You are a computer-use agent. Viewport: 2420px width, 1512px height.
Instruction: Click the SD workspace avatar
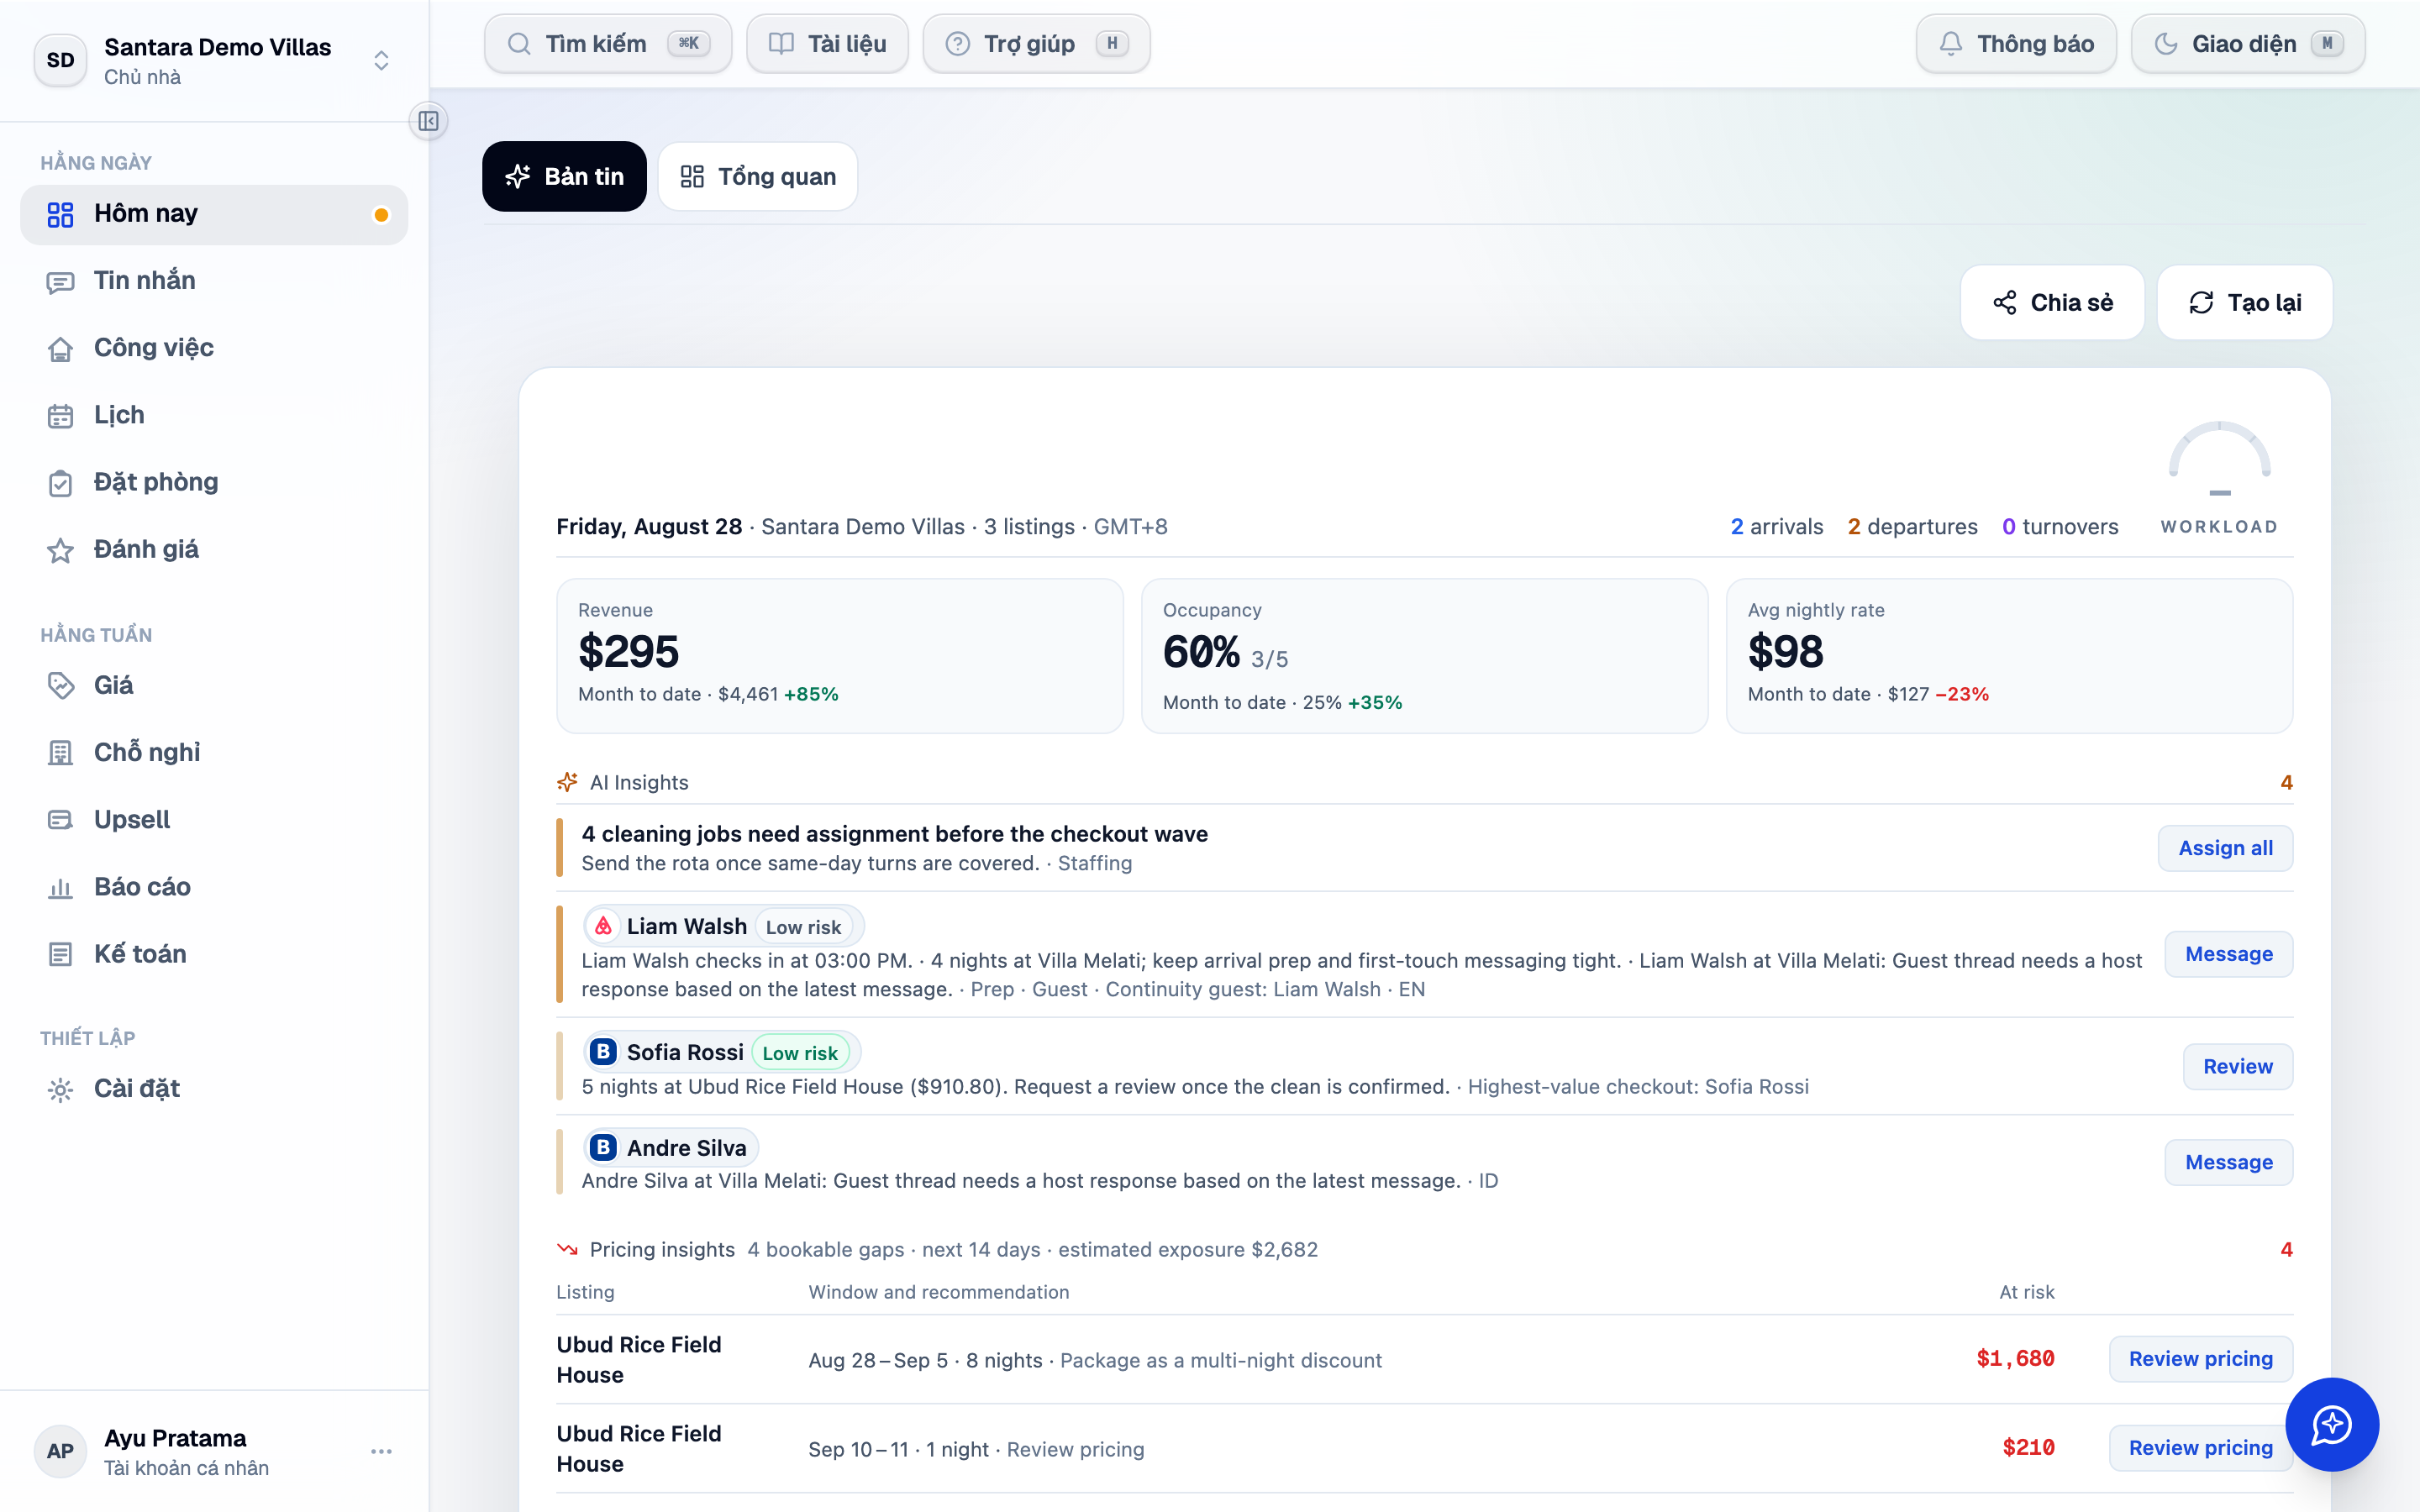click(60, 60)
